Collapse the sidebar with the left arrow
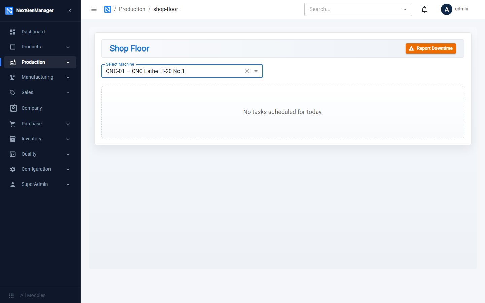This screenshot has width=485, height=303. tap(70, 11)
